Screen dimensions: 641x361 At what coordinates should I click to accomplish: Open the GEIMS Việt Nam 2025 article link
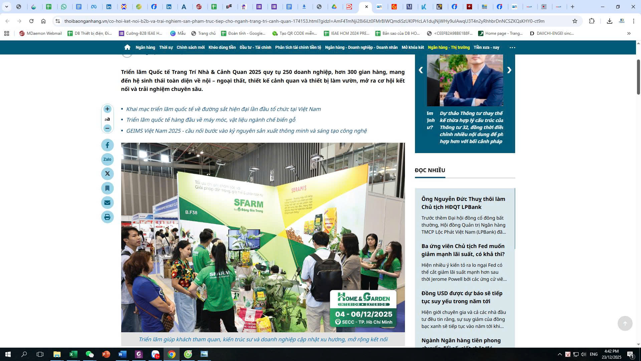pyautogui.click(x=246, y=131)
